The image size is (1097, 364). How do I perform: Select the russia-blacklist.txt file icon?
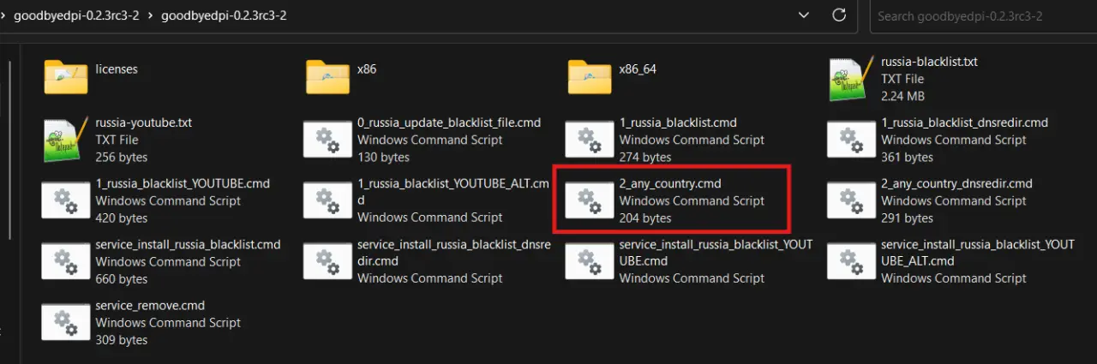click(851, 79)
